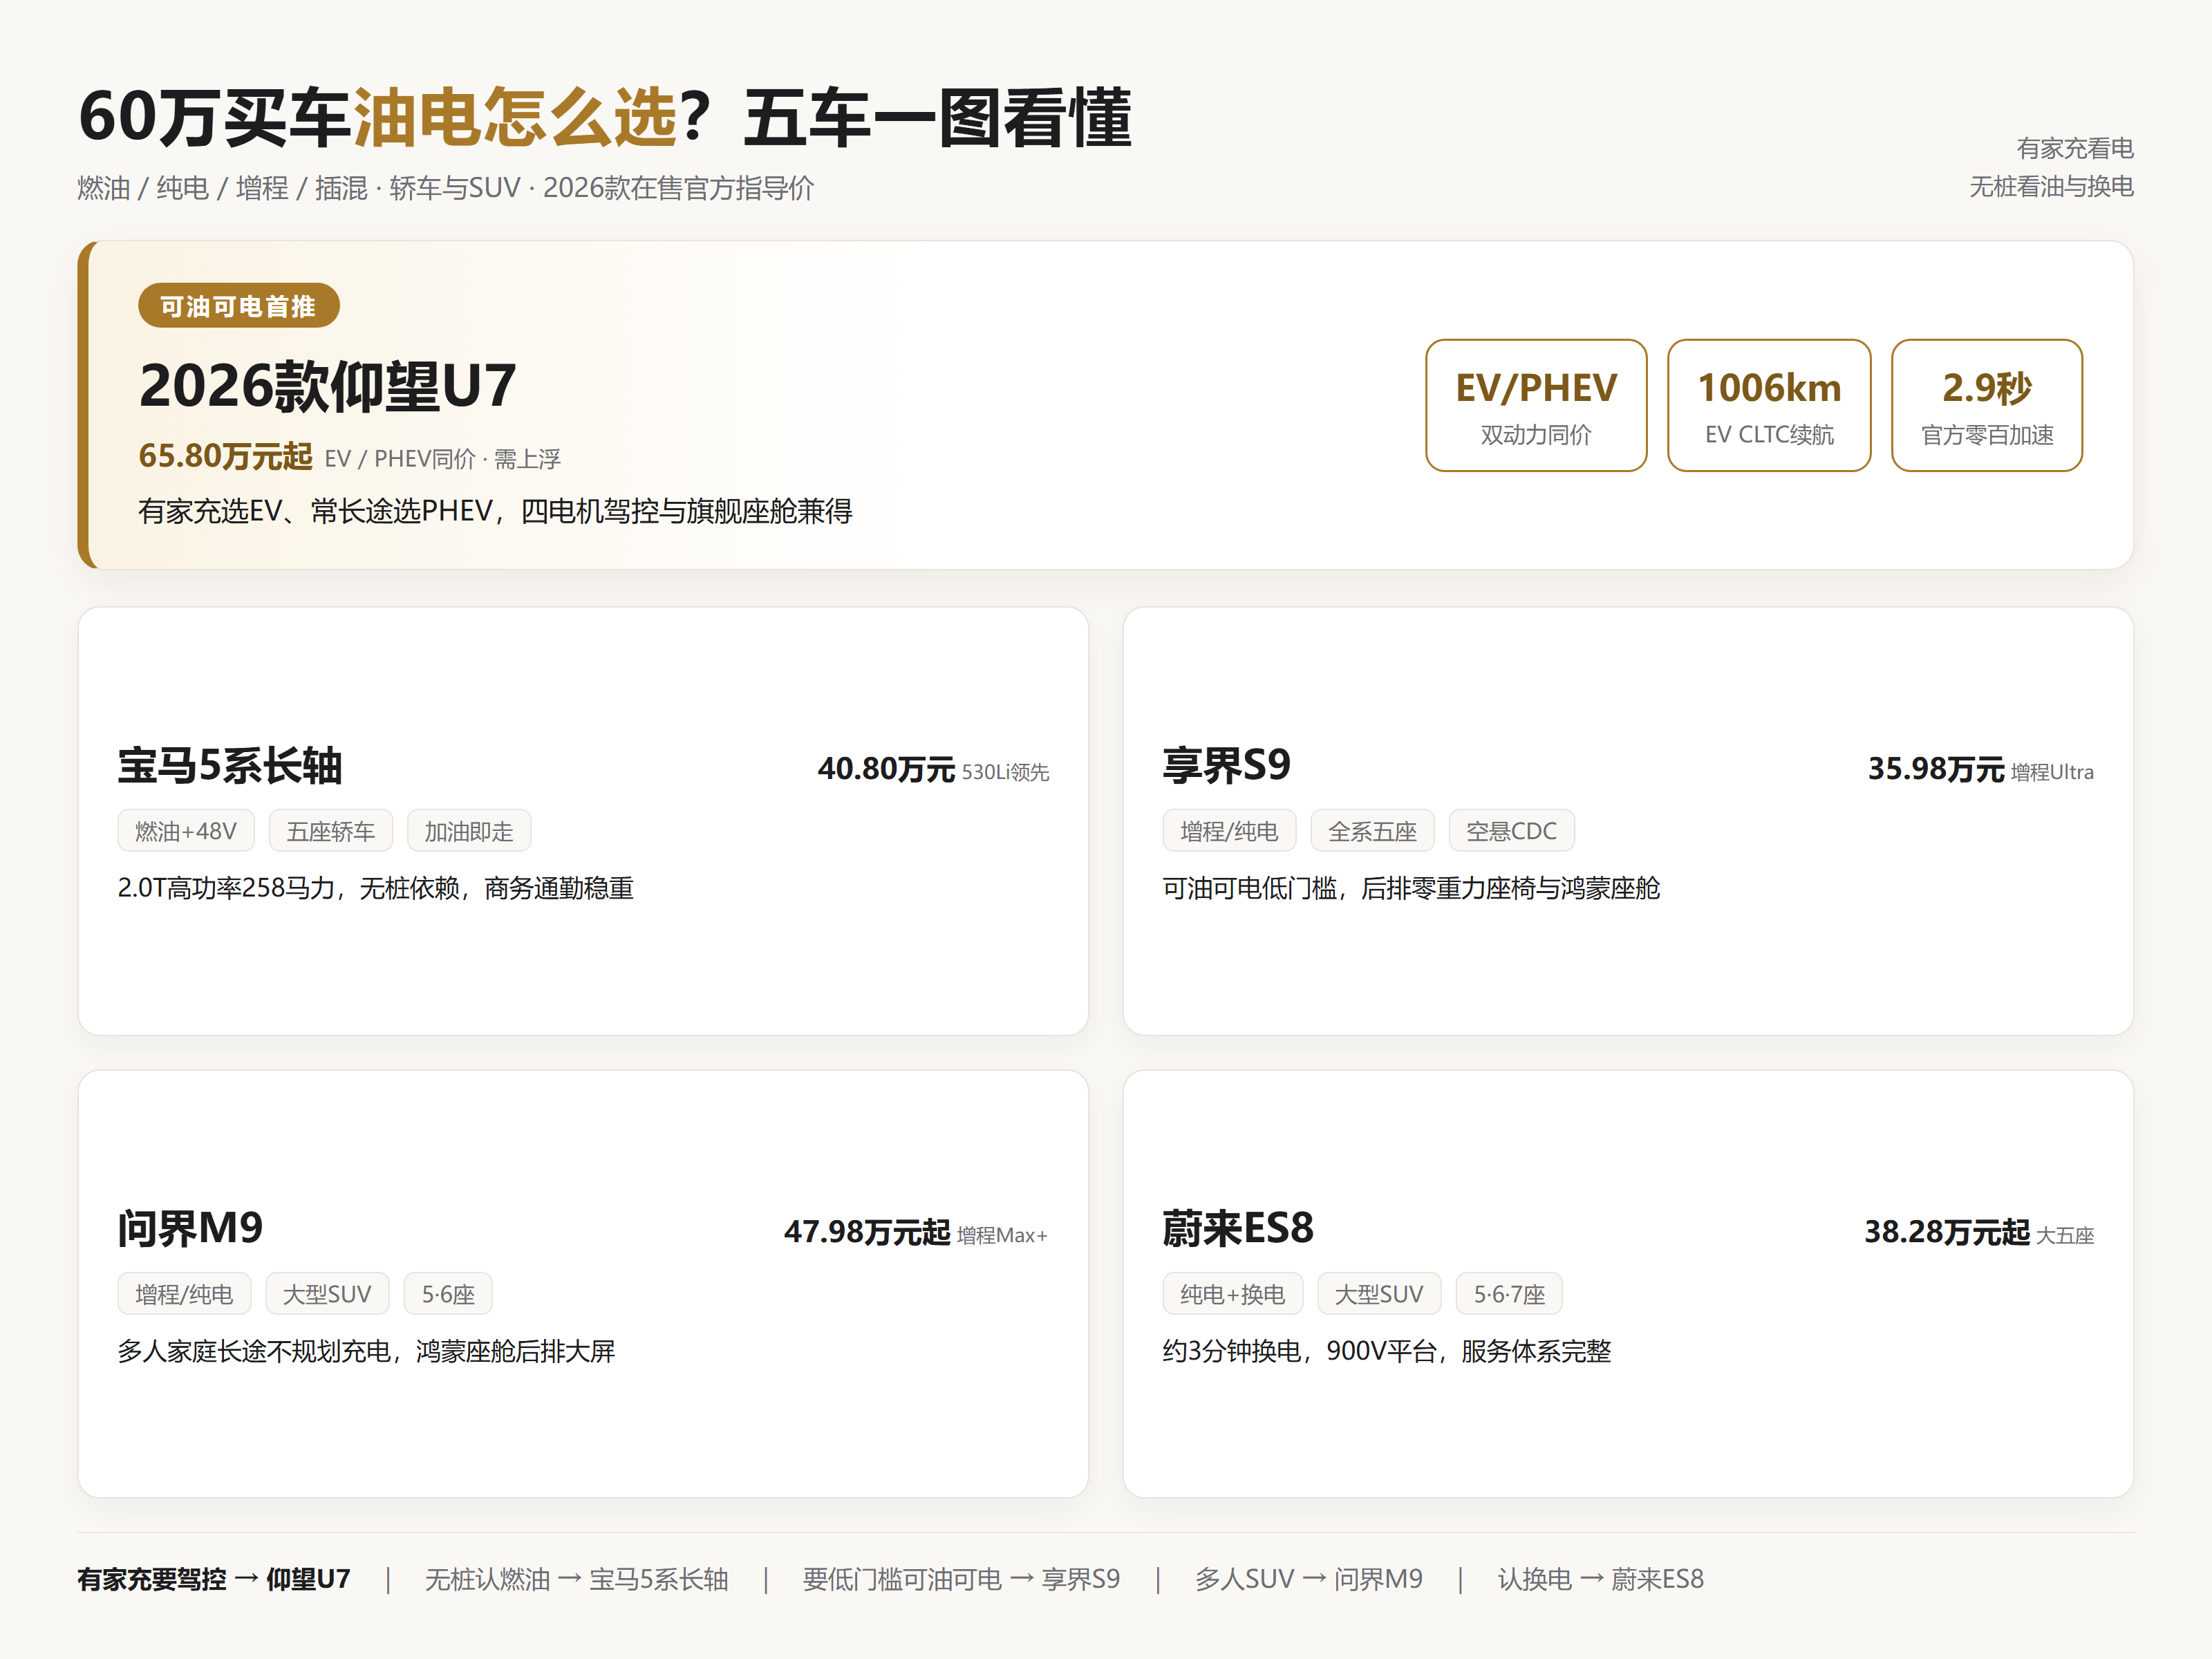The height and width of the screenshot is (1659, 2212).
Task: Click the 纯电+换电 tag
Action: [1232, 1294]
